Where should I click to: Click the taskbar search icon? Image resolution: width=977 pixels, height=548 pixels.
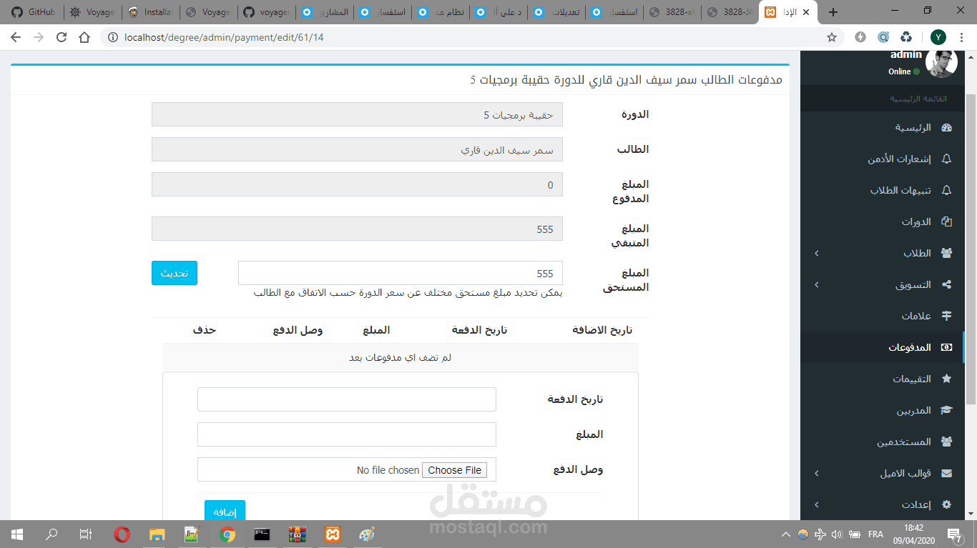tap(51, 534)
